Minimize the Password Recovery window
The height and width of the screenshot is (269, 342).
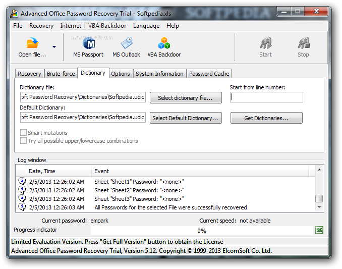(x=284, y=11)
